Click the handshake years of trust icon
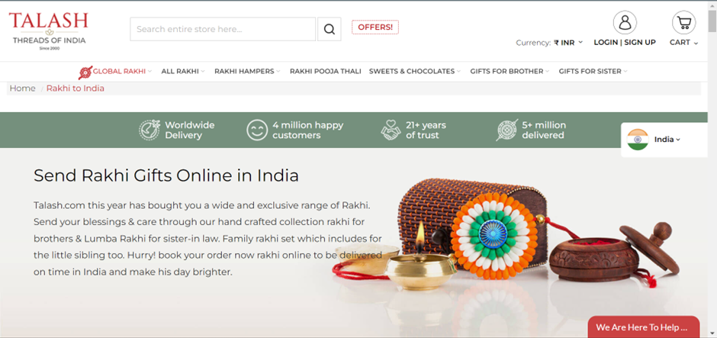Viewport: 717px width, 338px height. (391, 130)
